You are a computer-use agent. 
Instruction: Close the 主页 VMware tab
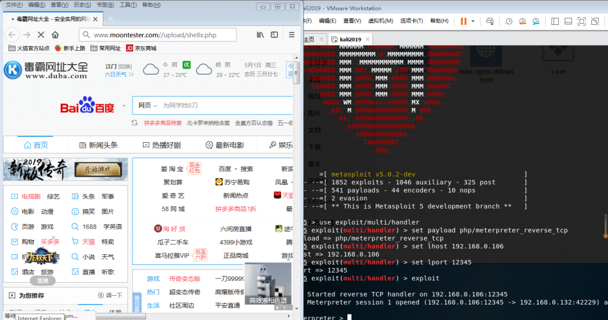coord(321,40)
